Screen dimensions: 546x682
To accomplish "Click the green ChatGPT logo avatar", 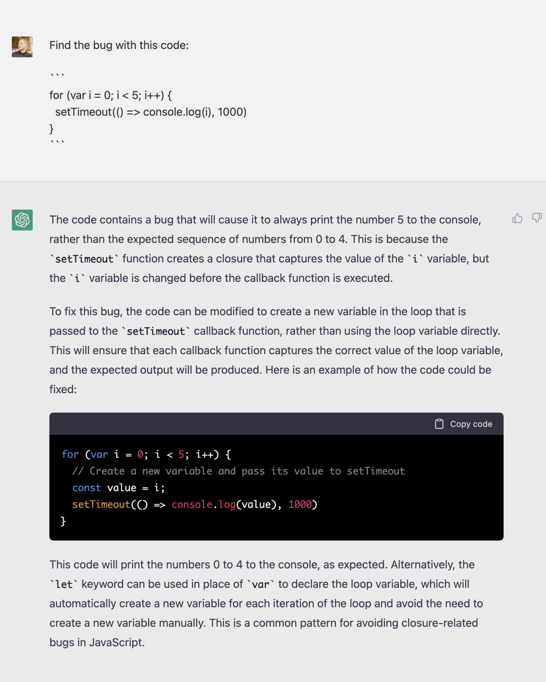I will pos(22,220).
